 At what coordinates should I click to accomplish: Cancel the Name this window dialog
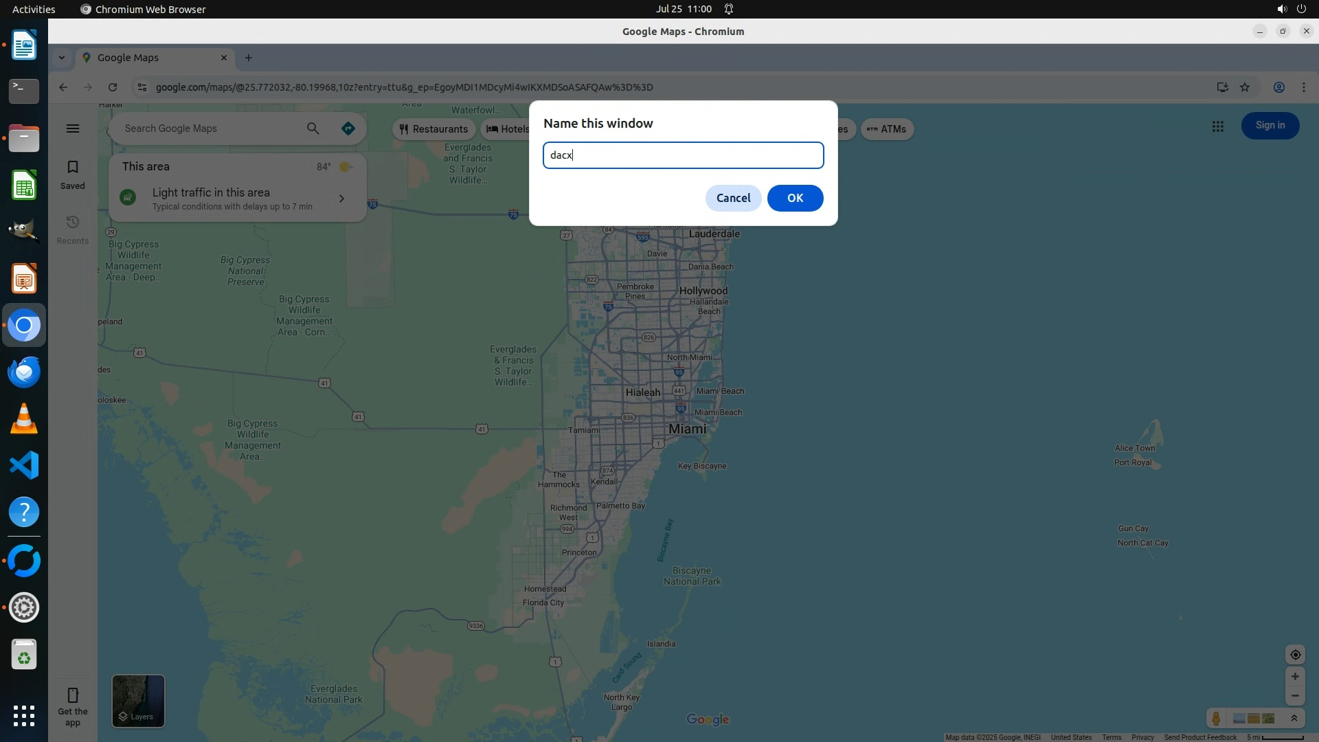pos(733,198)
